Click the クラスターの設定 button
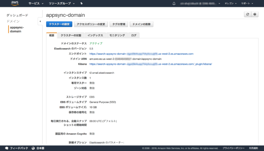 pos(59,24)
